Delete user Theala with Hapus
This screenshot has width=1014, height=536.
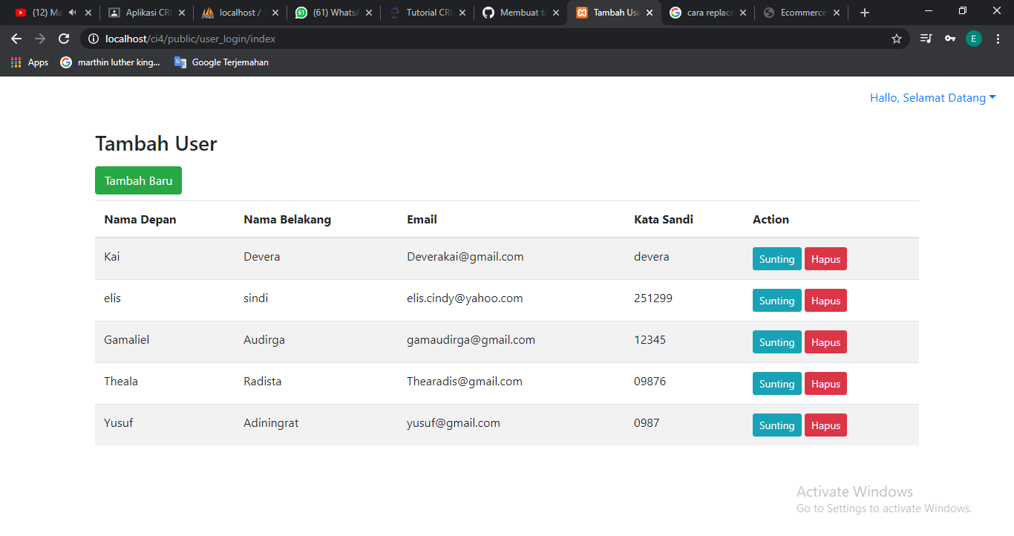825,384
